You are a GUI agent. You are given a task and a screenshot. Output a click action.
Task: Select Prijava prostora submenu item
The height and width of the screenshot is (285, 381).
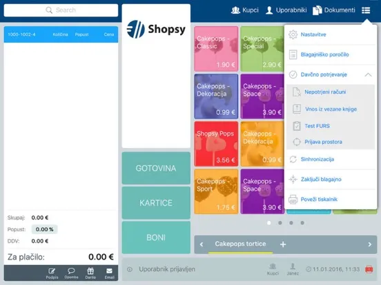click(x=331, y=142)
